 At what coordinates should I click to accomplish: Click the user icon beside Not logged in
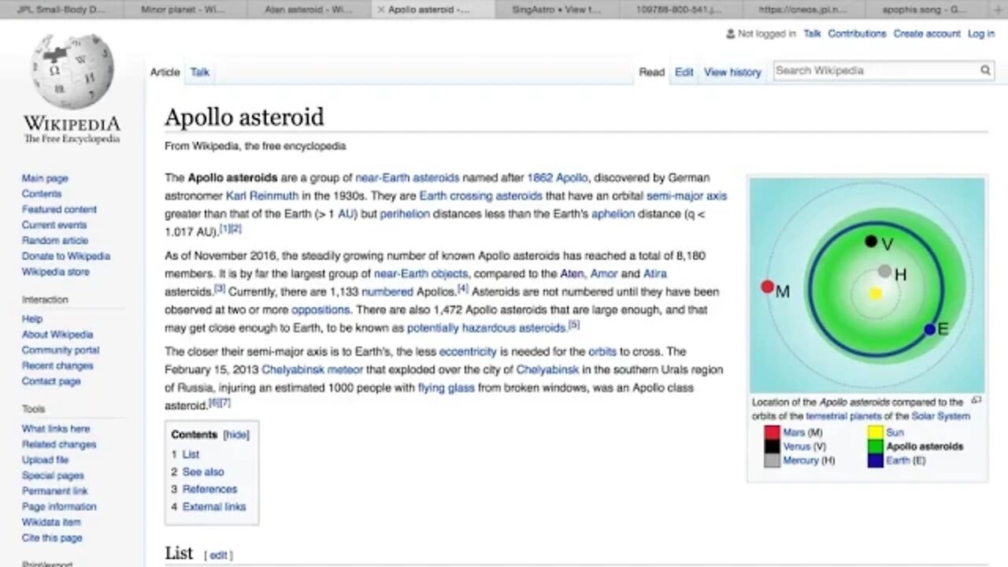[730, 34]
